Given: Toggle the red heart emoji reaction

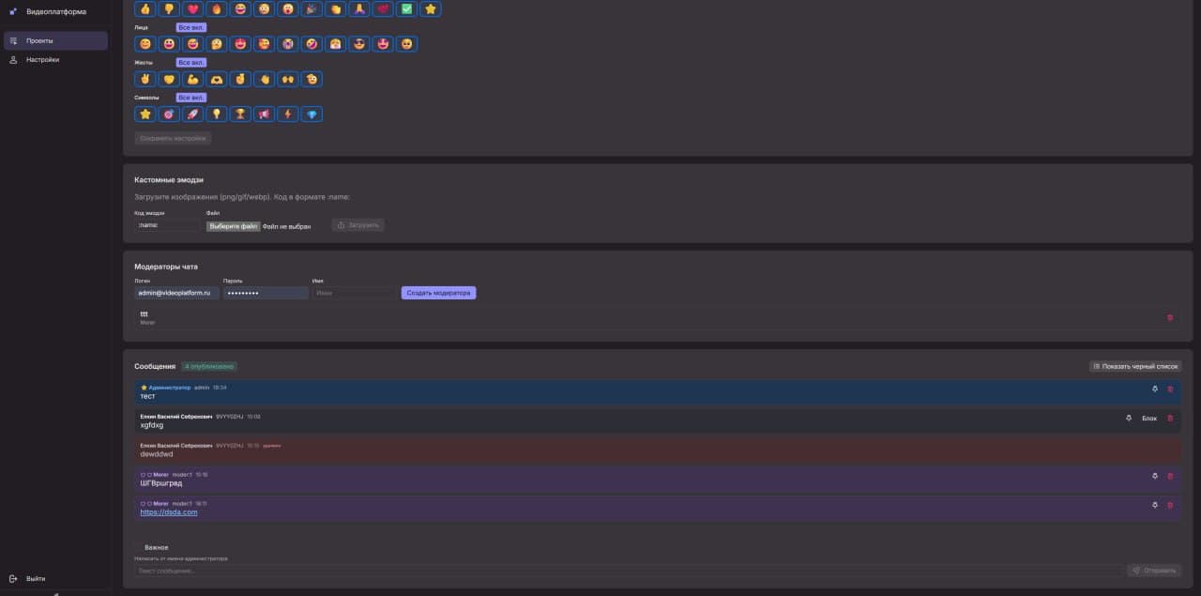Looking at the screenshot, I should tap(193, 9).
